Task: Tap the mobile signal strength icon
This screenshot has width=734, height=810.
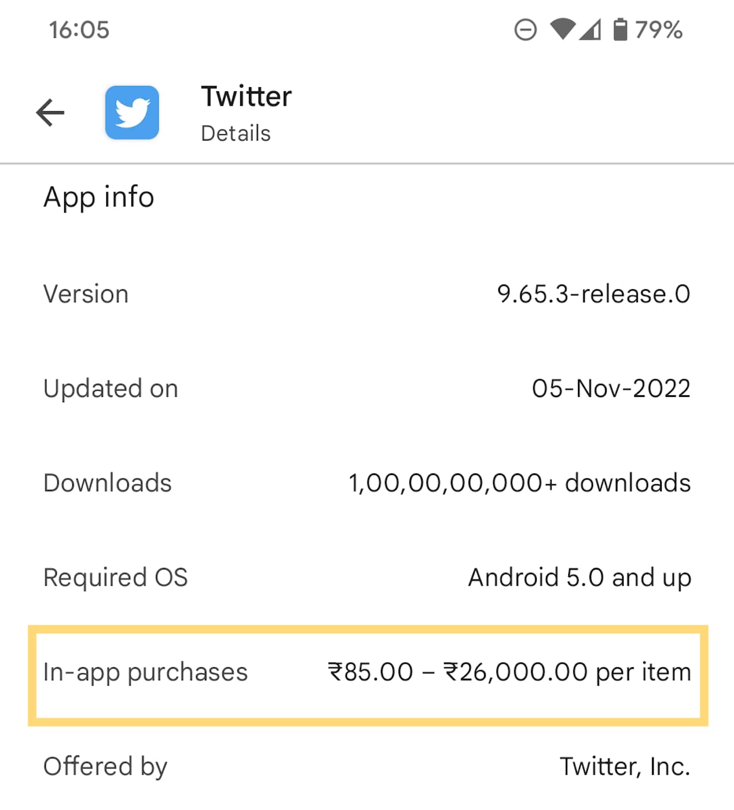Action: (x=590, y=30)
